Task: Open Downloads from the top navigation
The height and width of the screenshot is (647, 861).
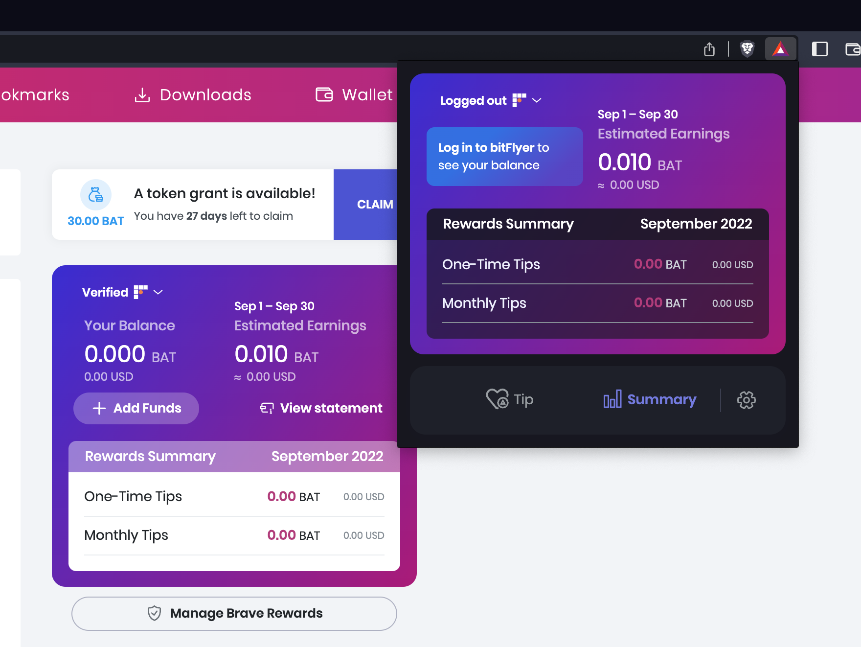Action: (193, 95)
